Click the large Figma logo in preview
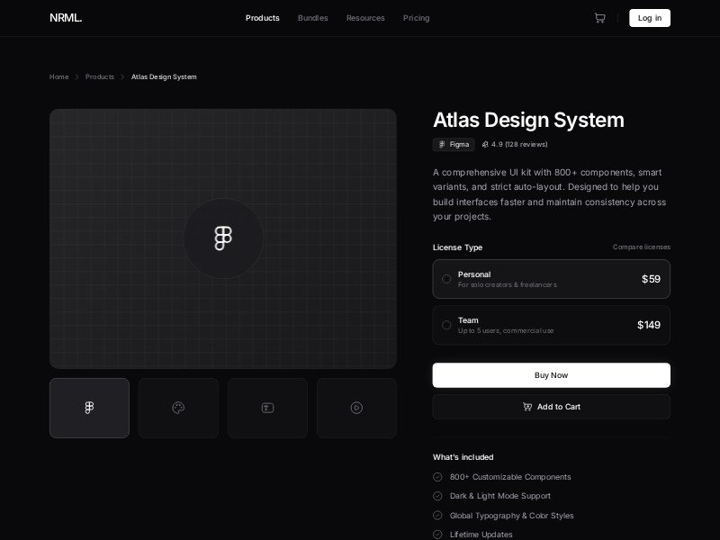 click(x=223, y=238)
